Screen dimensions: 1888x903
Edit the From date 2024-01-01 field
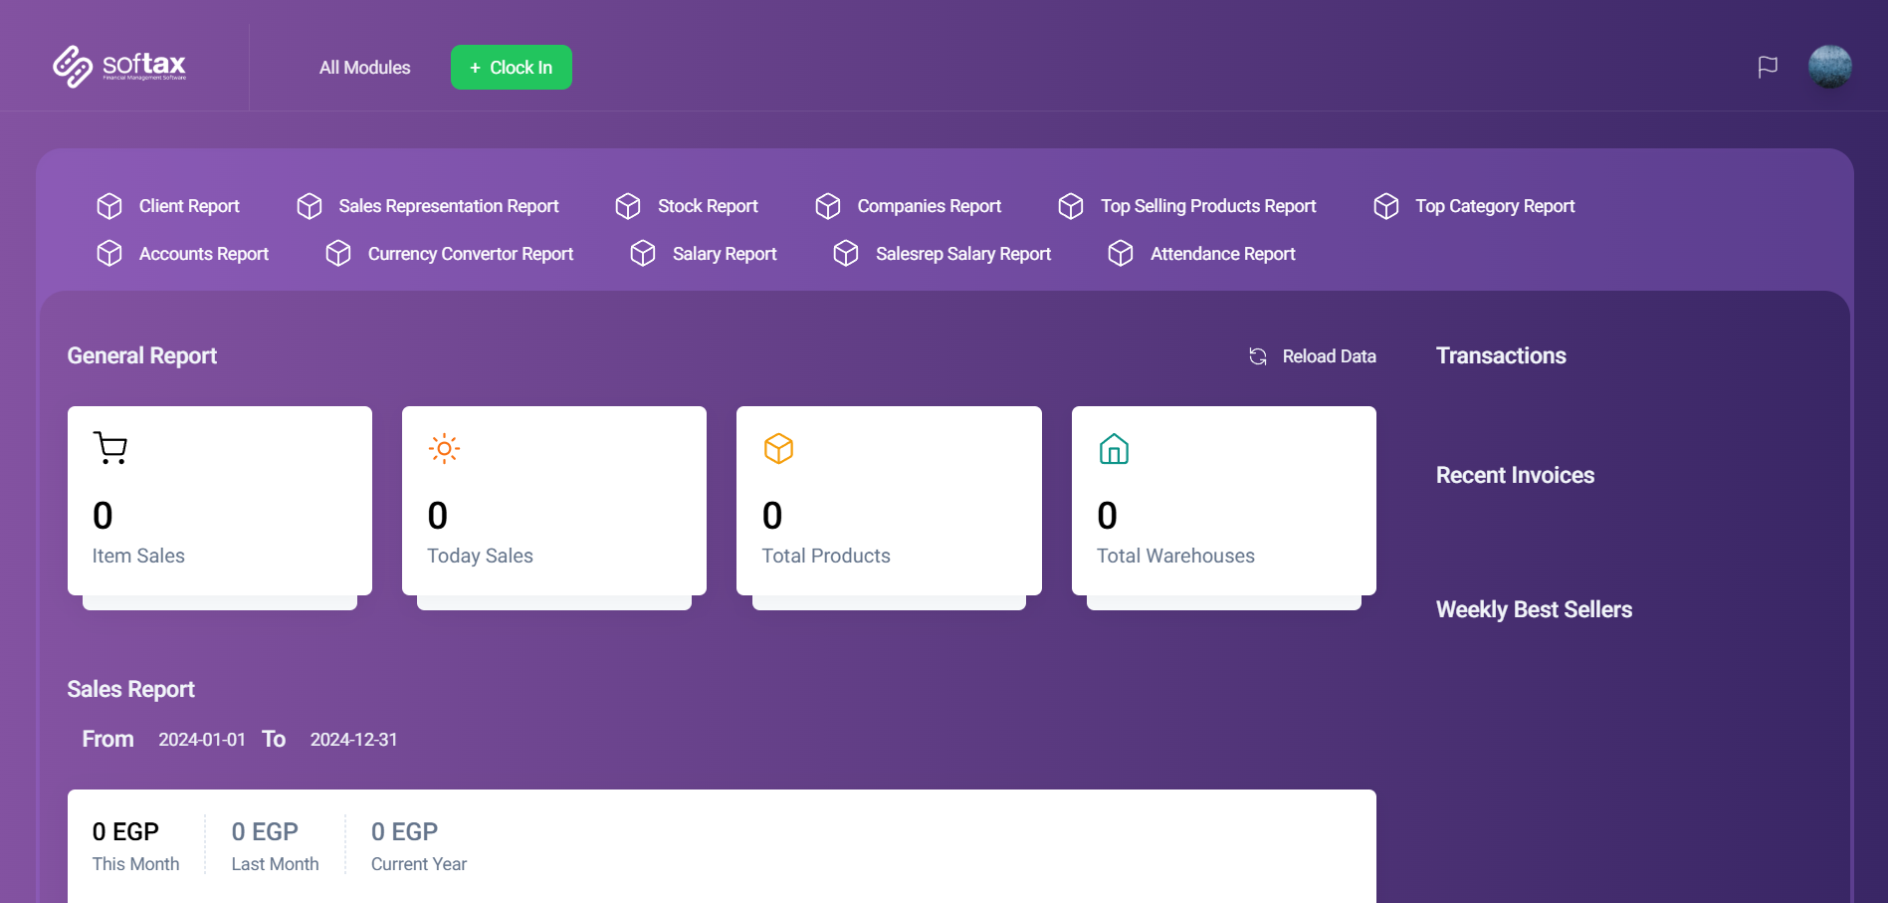tap(202, 740)
